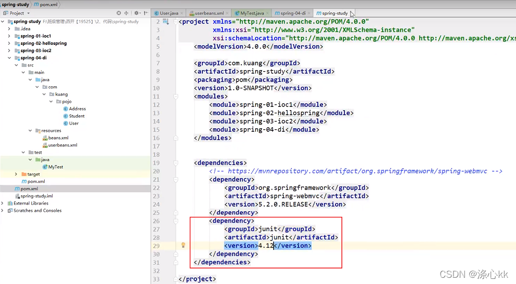Click the locate/scroll-from-source target icon
This screenshot has height=284, width=516.
pos(119,13)
